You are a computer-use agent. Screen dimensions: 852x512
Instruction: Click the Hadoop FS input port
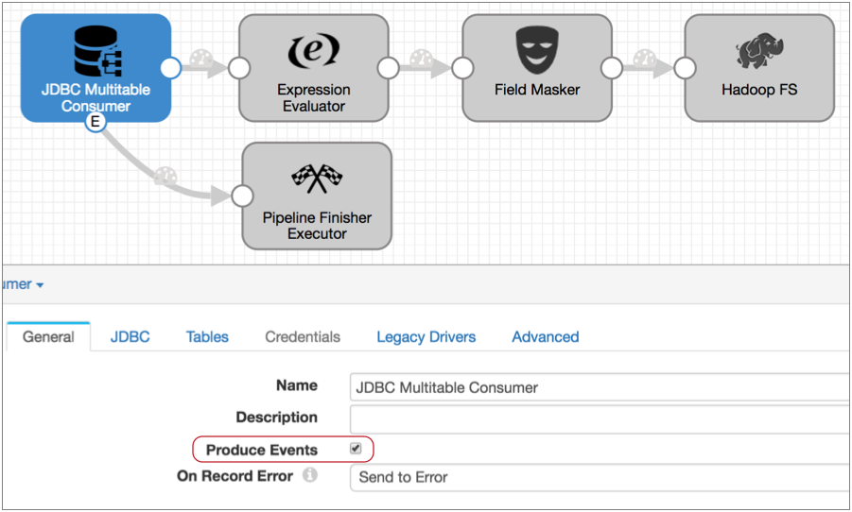686,68
